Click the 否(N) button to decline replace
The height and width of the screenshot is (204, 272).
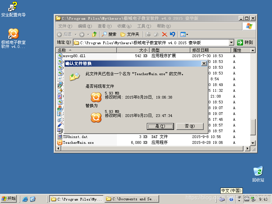point(190,126)
